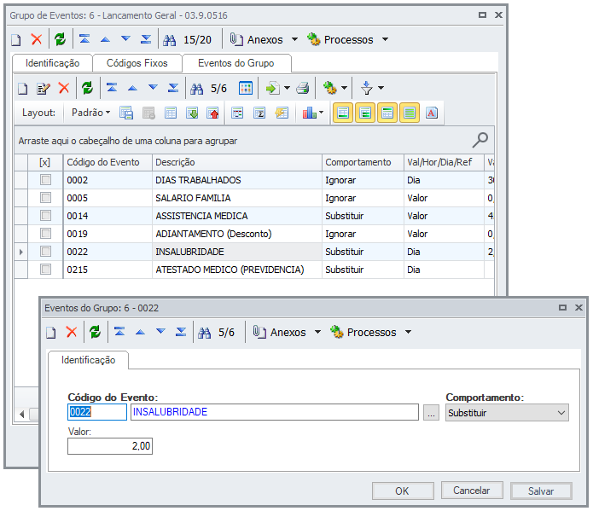Click last record arrow in the 0022 dialog toolbar
Screen dimensions: 593x511
click(x=181, y=332)
